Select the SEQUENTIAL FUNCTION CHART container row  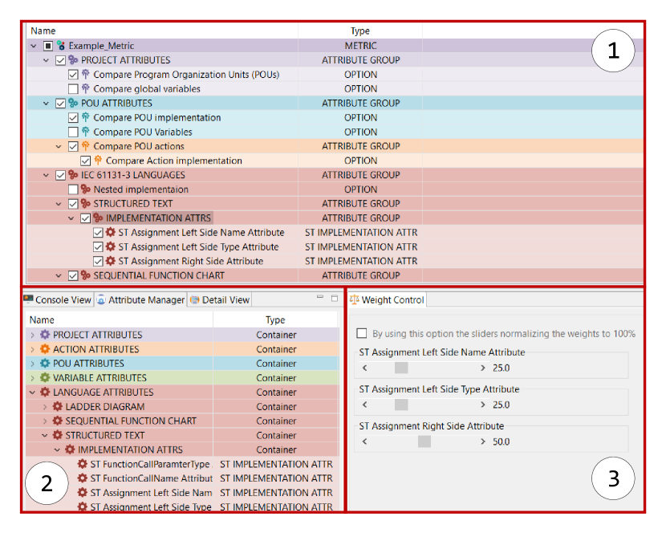(x=183, y=421)
